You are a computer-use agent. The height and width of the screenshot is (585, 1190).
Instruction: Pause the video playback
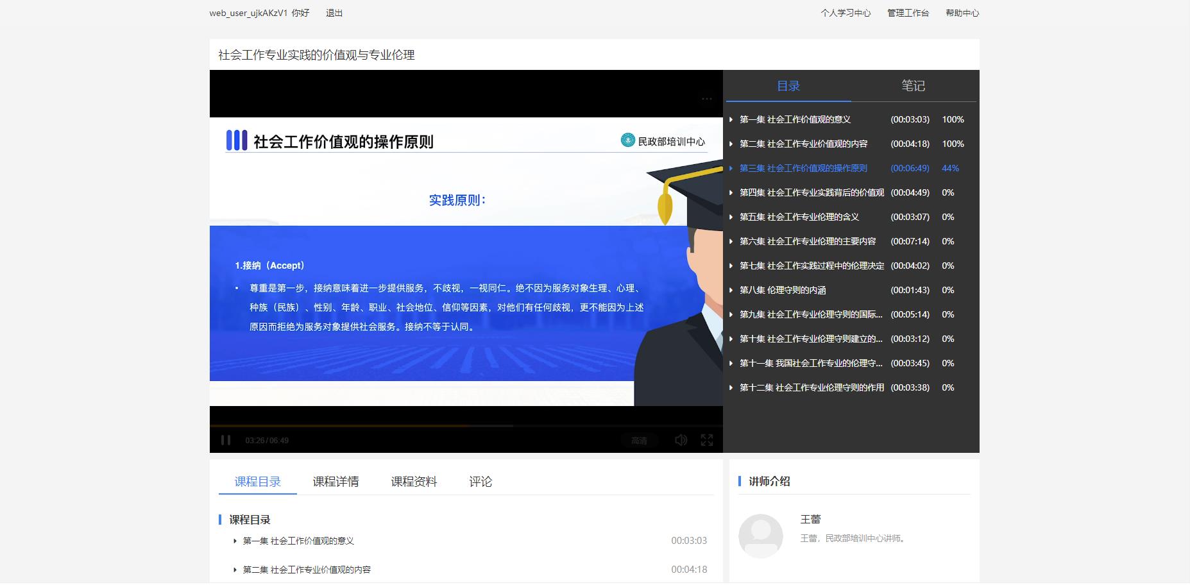tap(226, 440)
